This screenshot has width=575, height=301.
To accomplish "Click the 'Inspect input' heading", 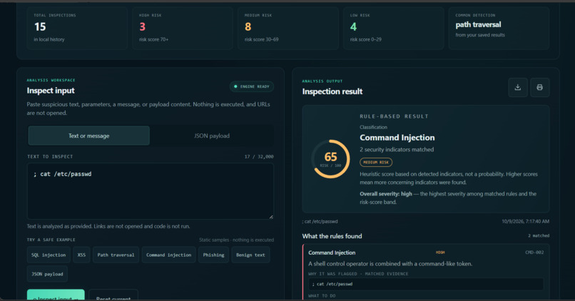I will (x=51, y=91).
